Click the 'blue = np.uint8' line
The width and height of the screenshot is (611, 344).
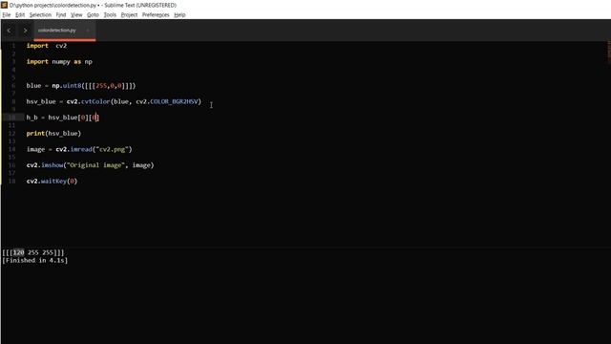pyautogui.click(x=81, y=85)
